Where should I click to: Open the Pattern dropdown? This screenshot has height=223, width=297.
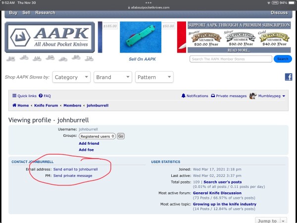pos(154,77)
